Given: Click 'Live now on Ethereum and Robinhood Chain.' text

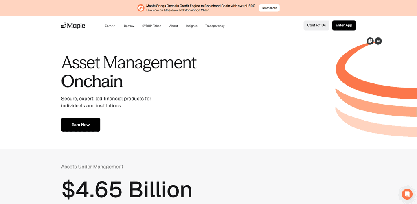Looking at the screenshot, I should pyautogui.click(x=178, y=10).
